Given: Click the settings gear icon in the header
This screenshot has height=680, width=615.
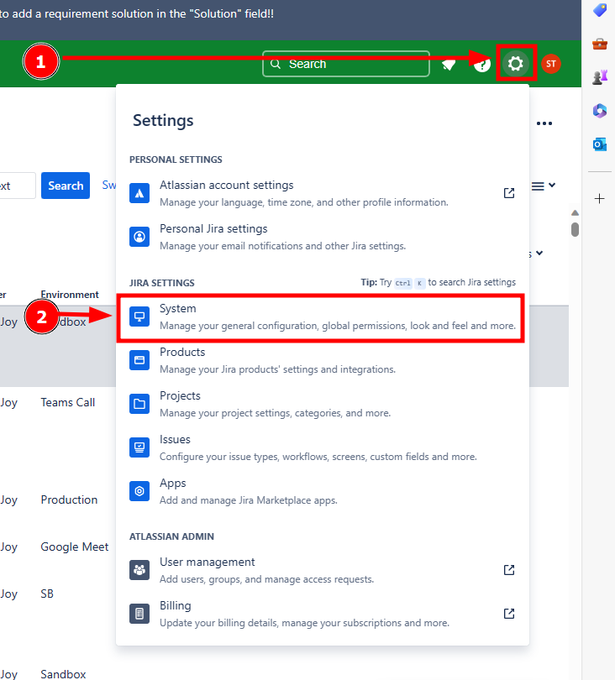Looking at the screenshot, I should pos(516,64).
